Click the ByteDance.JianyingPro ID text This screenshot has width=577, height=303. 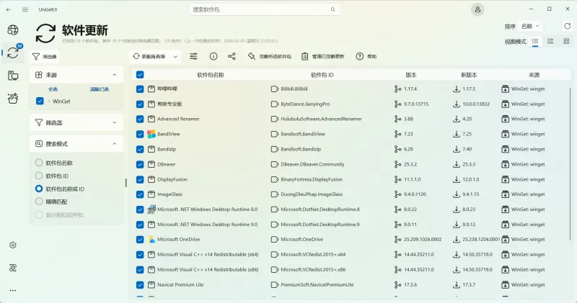click(305, 104)
